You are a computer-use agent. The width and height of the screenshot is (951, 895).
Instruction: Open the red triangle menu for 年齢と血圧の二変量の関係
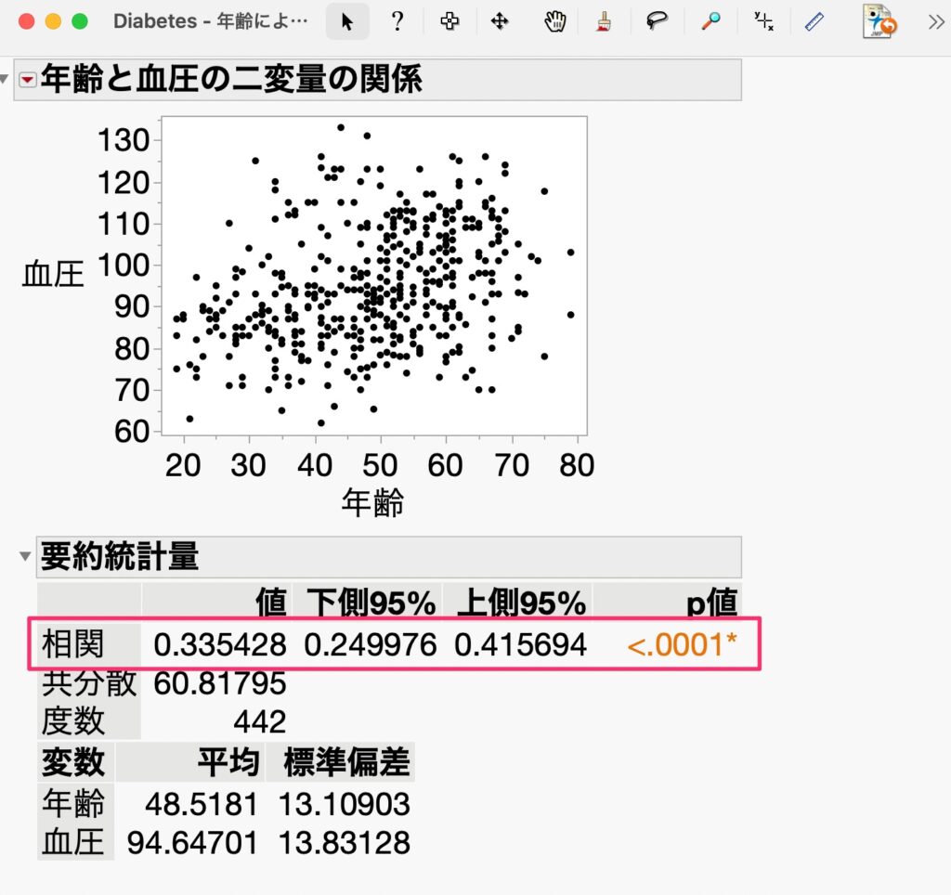pyautogui.click(x=27, y=81)
